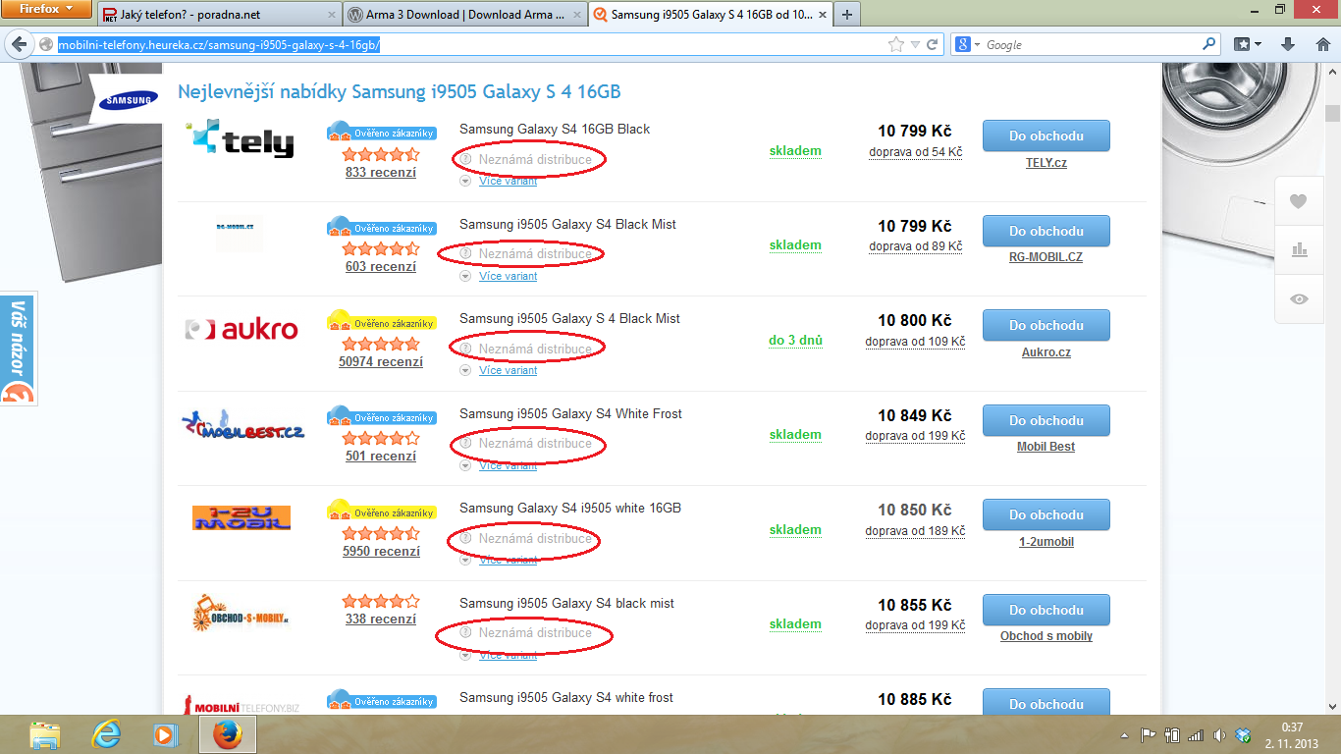Click the RG-MOBIL.CZ shop logo
The height and width of the screenshot is (754, 1341).
[x=239, y=235]
